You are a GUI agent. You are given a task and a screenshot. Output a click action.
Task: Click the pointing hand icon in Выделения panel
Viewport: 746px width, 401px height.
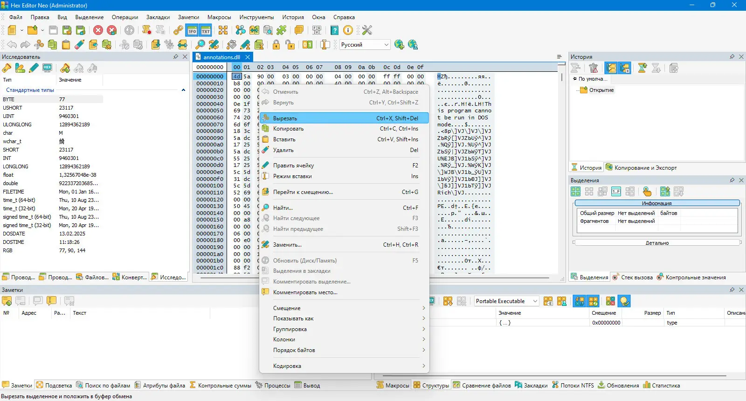[647, 192]
